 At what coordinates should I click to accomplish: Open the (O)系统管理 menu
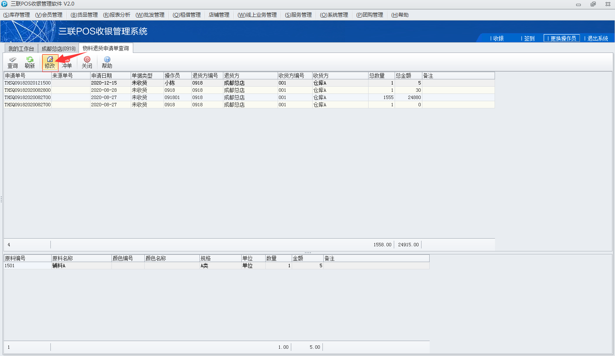tap(334, 15)
